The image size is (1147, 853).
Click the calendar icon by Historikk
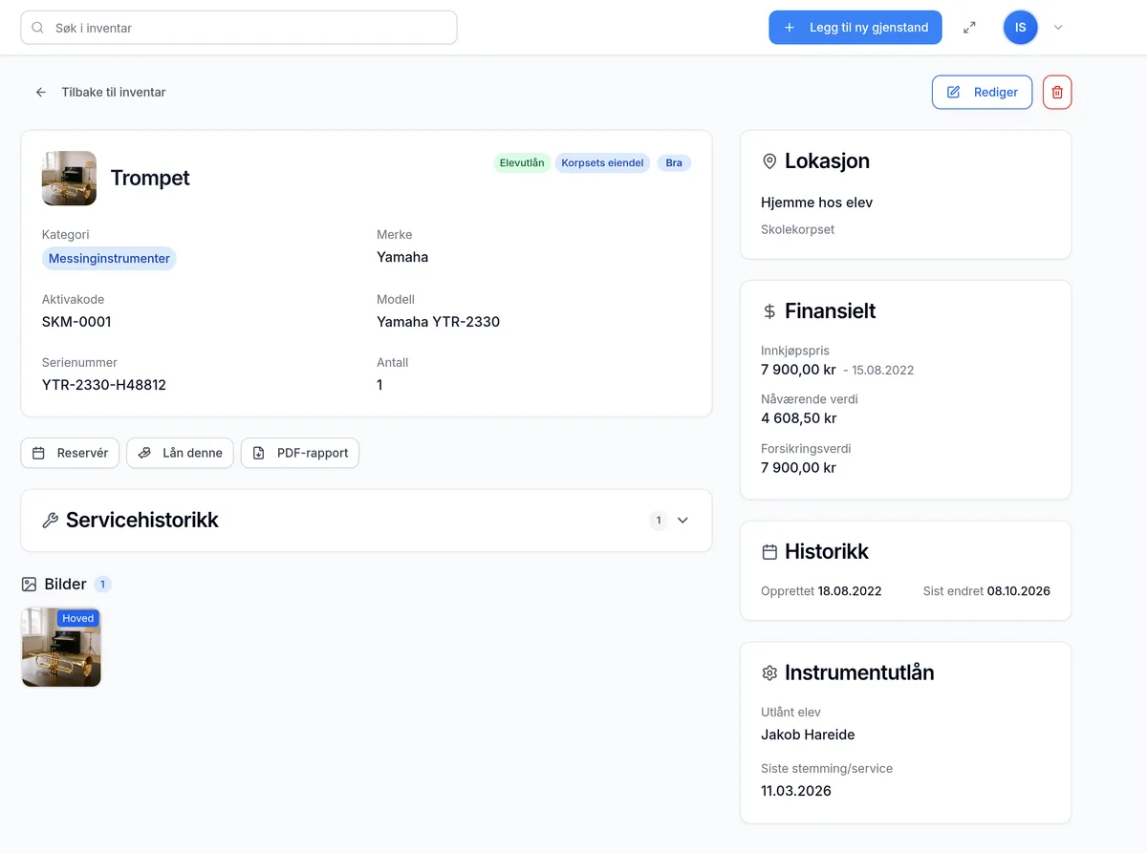click(x=769, y=552)
